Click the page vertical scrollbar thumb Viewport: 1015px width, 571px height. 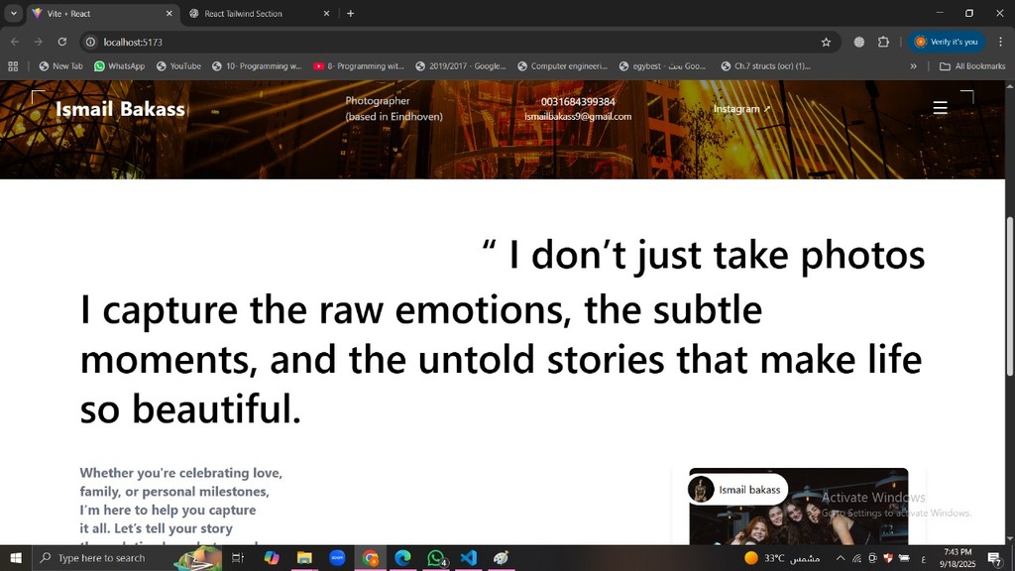pos(1010,295)
